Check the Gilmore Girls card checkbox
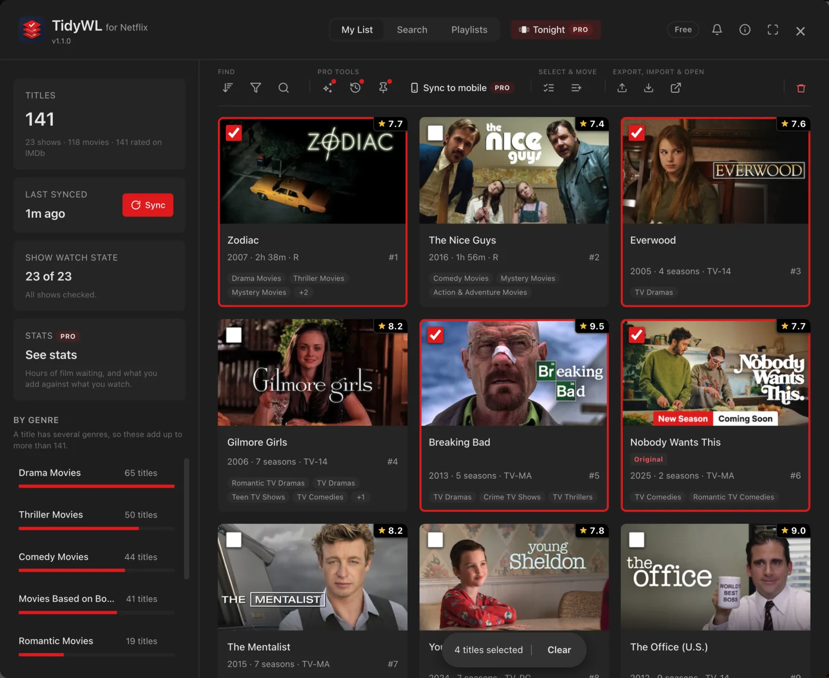Screen dimensions: 829x678 [x=234, y=335]
